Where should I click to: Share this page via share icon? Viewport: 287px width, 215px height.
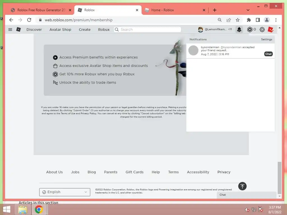[x=229, y=20]
